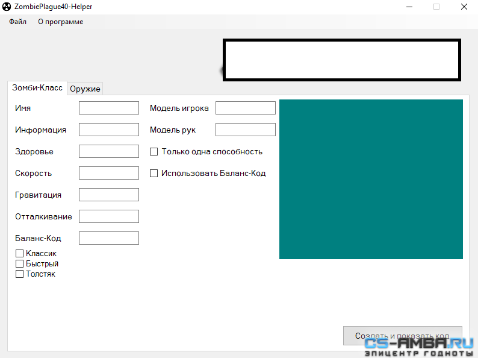478x358 pixels.
Task: Check the Классик checkbox
Action: tap(19, 254)
